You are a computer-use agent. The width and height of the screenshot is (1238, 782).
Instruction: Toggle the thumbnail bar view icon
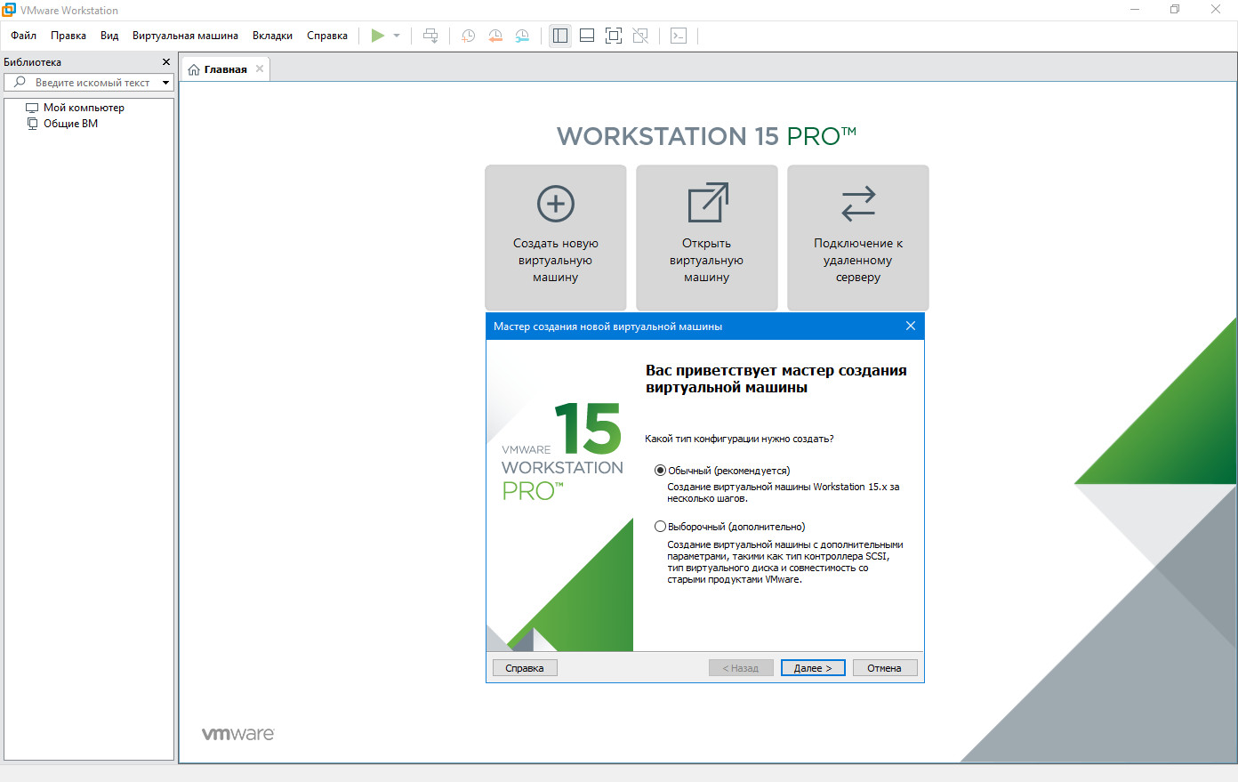(x=587, y=36)
